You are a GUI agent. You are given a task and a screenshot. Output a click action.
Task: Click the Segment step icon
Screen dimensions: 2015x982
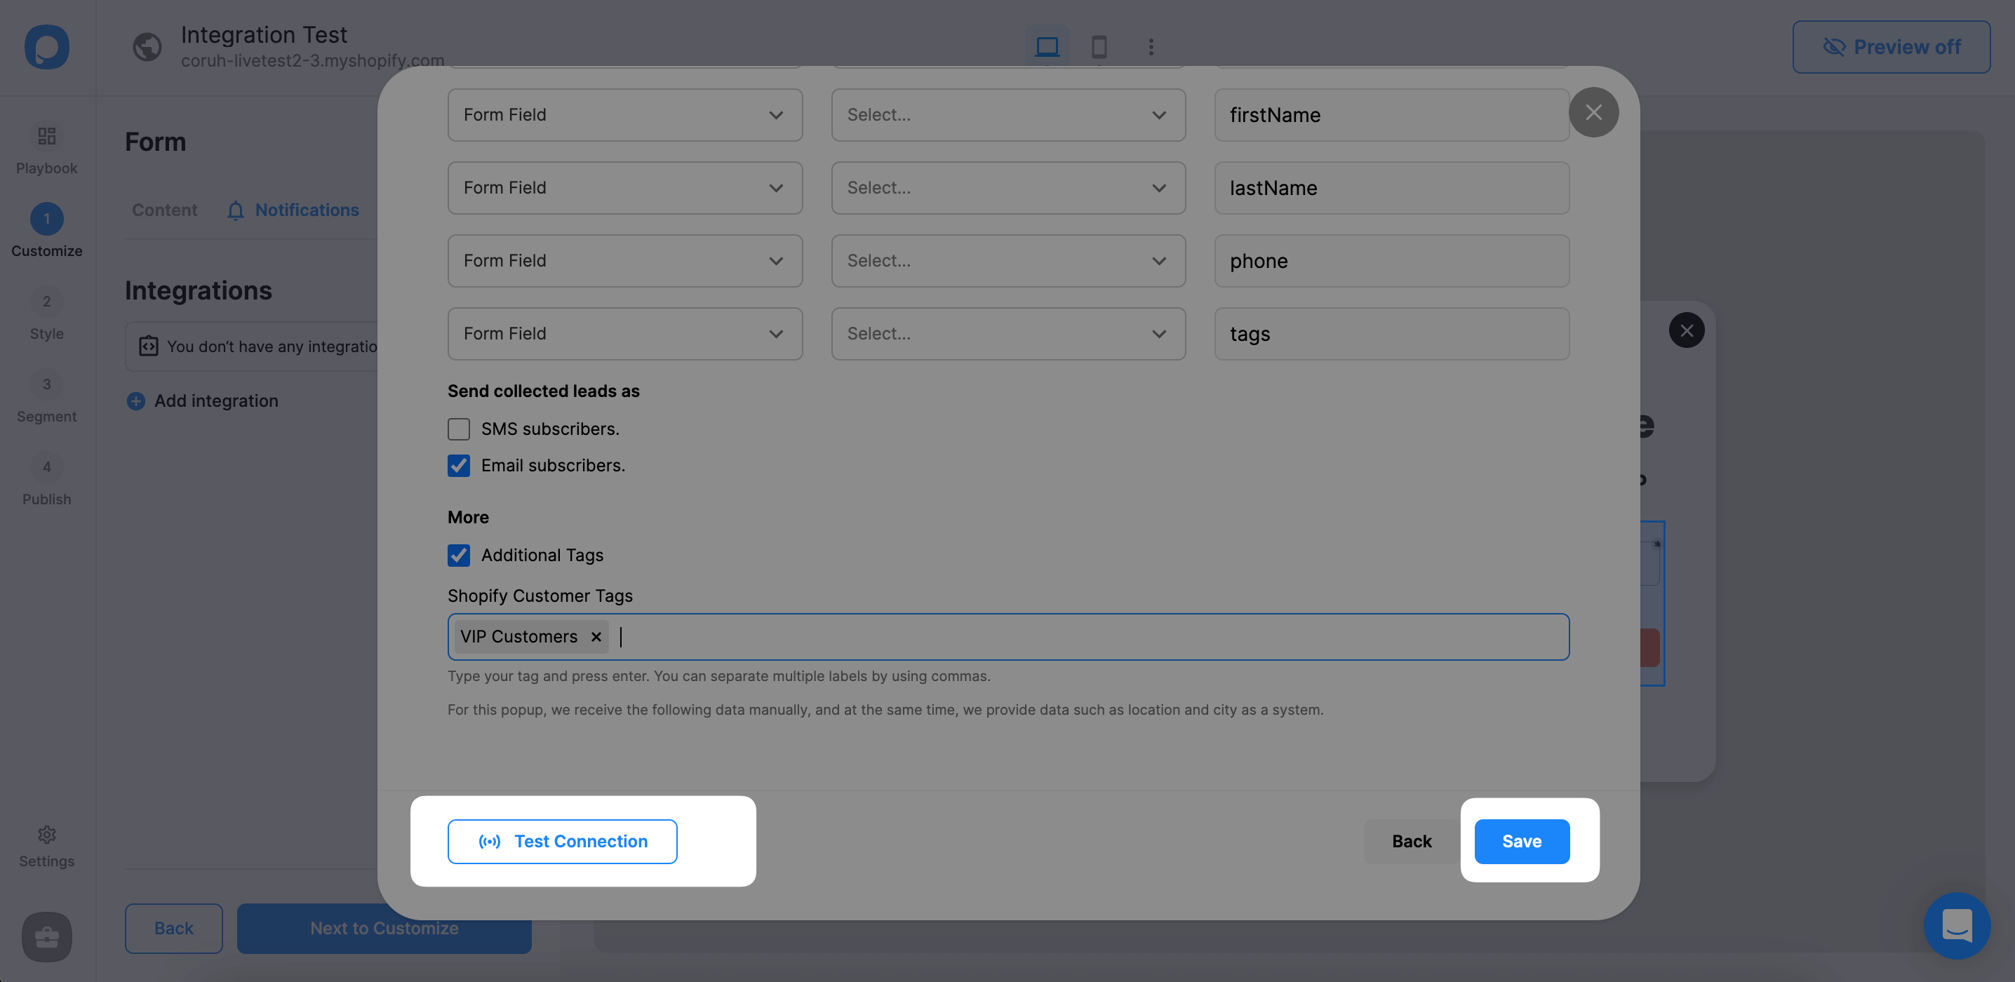coord(46,384)
